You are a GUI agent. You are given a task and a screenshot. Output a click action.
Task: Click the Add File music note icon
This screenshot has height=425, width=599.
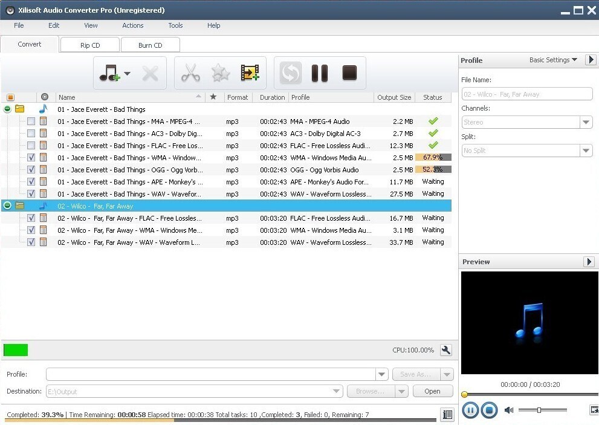(109, 73)
